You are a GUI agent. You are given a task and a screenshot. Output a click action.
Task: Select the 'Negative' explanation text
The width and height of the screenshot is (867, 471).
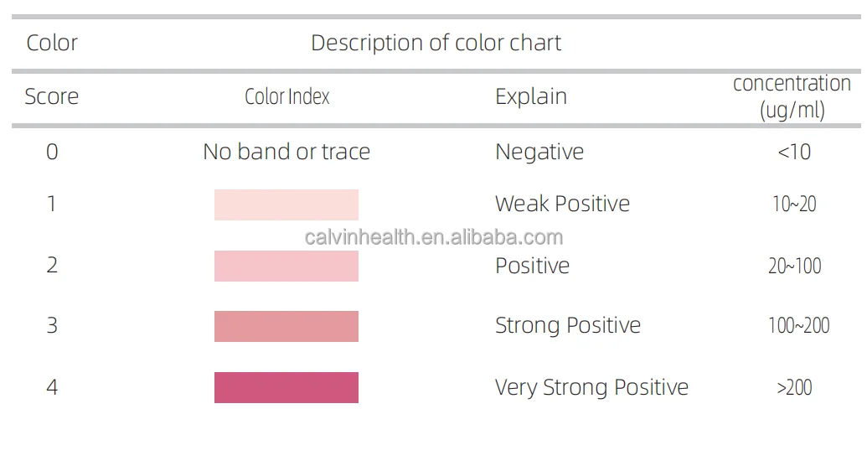[x=539, y=152]
